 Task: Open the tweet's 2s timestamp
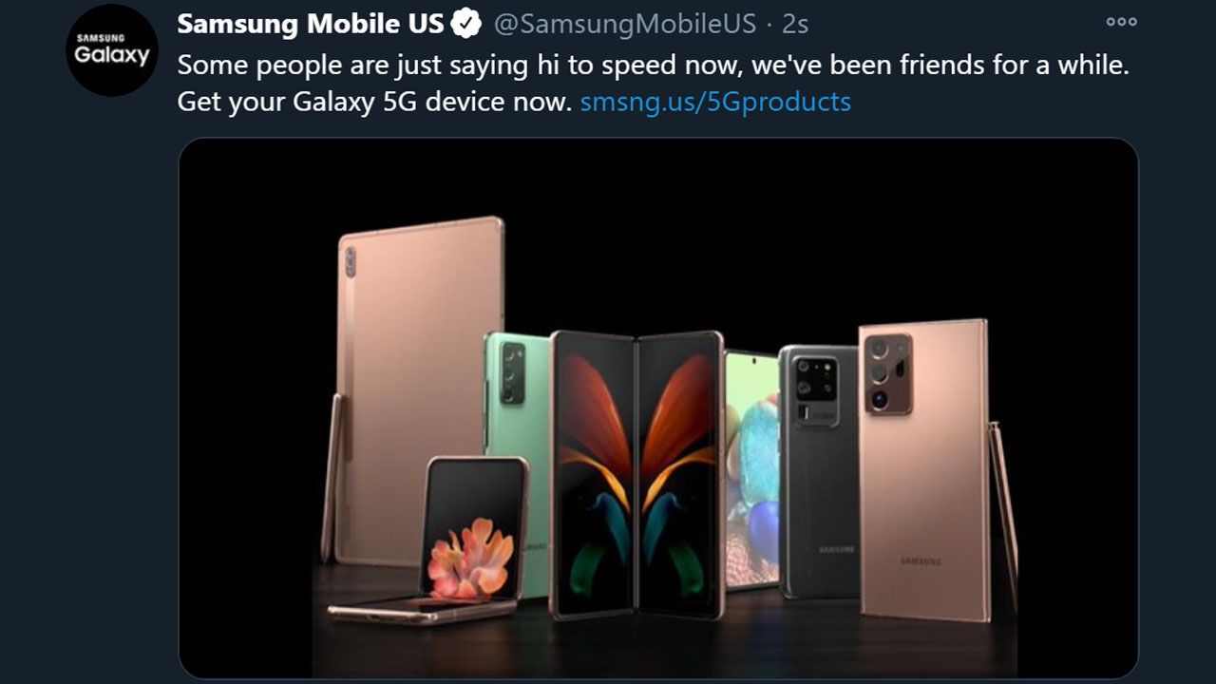coord(795,24)
